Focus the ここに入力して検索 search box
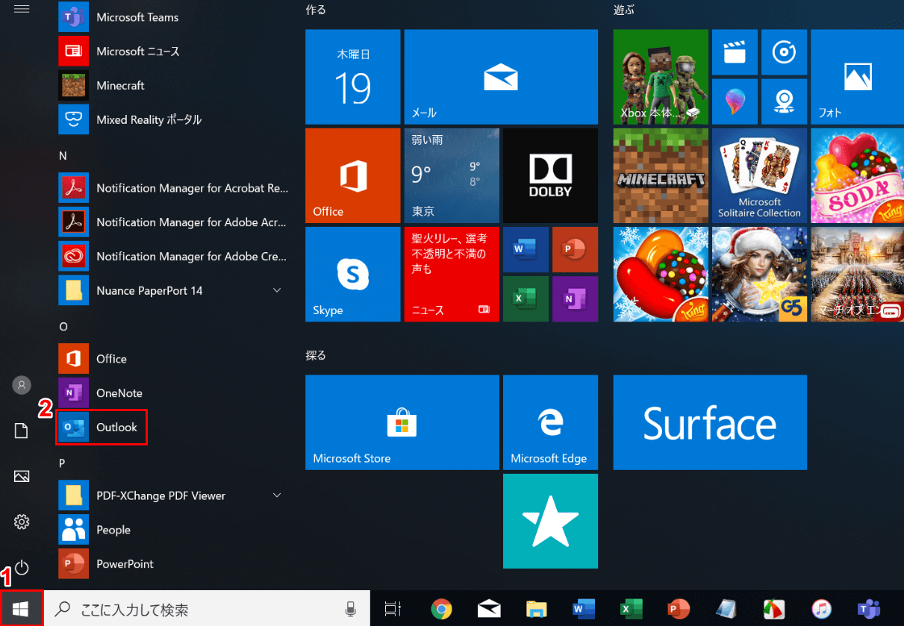Screen dimensions: 904x626 click(207, 610)
